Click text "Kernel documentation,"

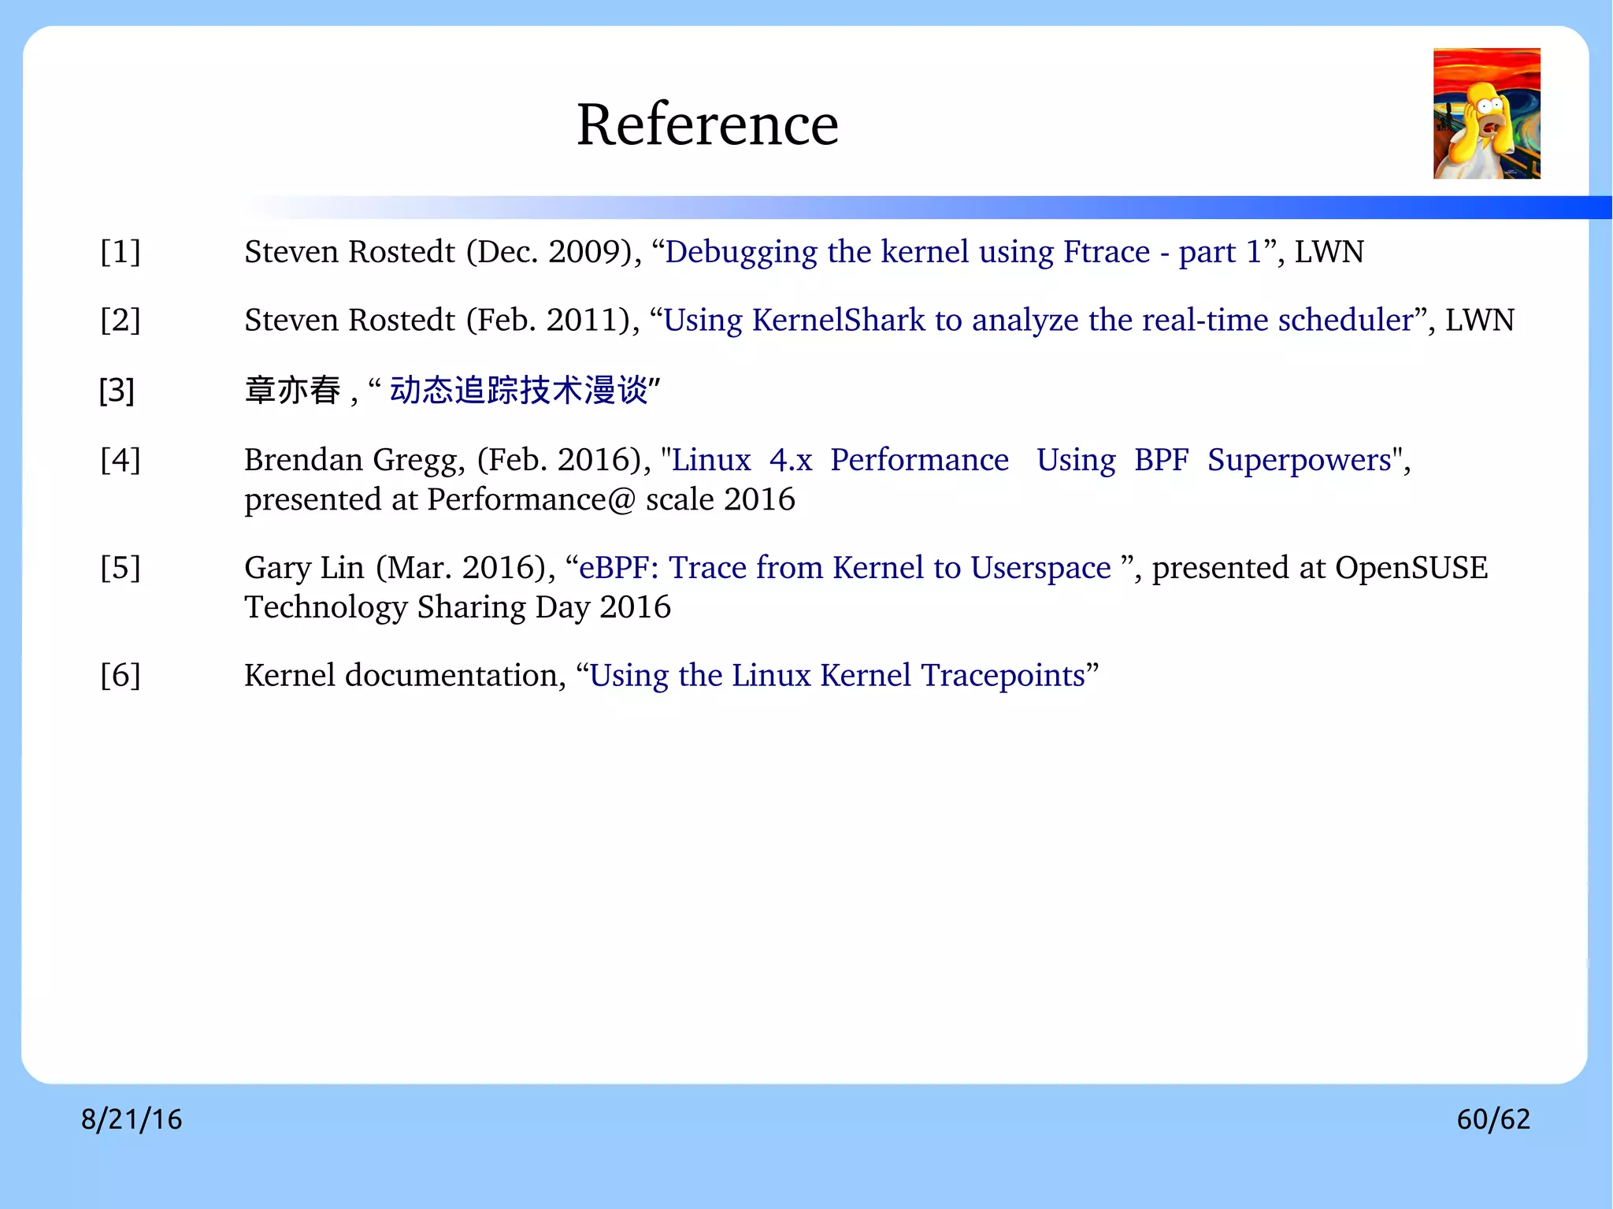pos(405,676)
